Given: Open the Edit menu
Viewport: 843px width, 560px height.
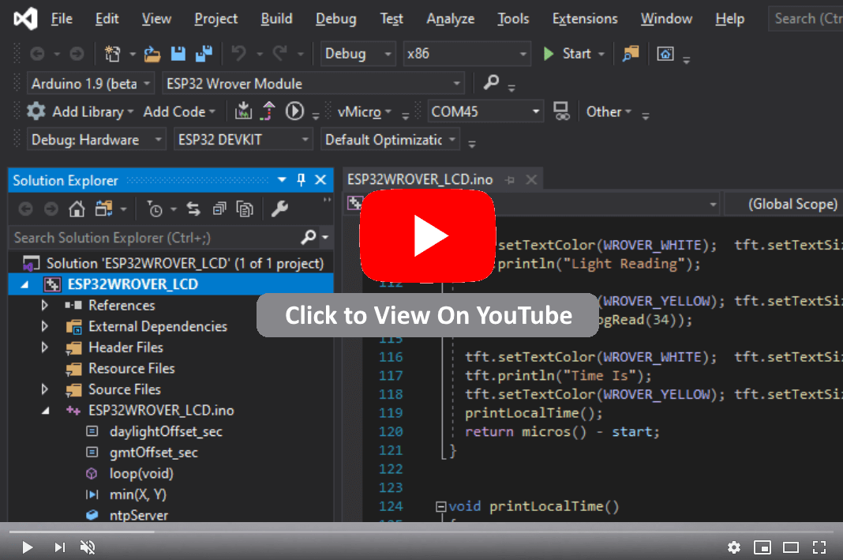Looking at the screenshot, I should click(107, 19).
